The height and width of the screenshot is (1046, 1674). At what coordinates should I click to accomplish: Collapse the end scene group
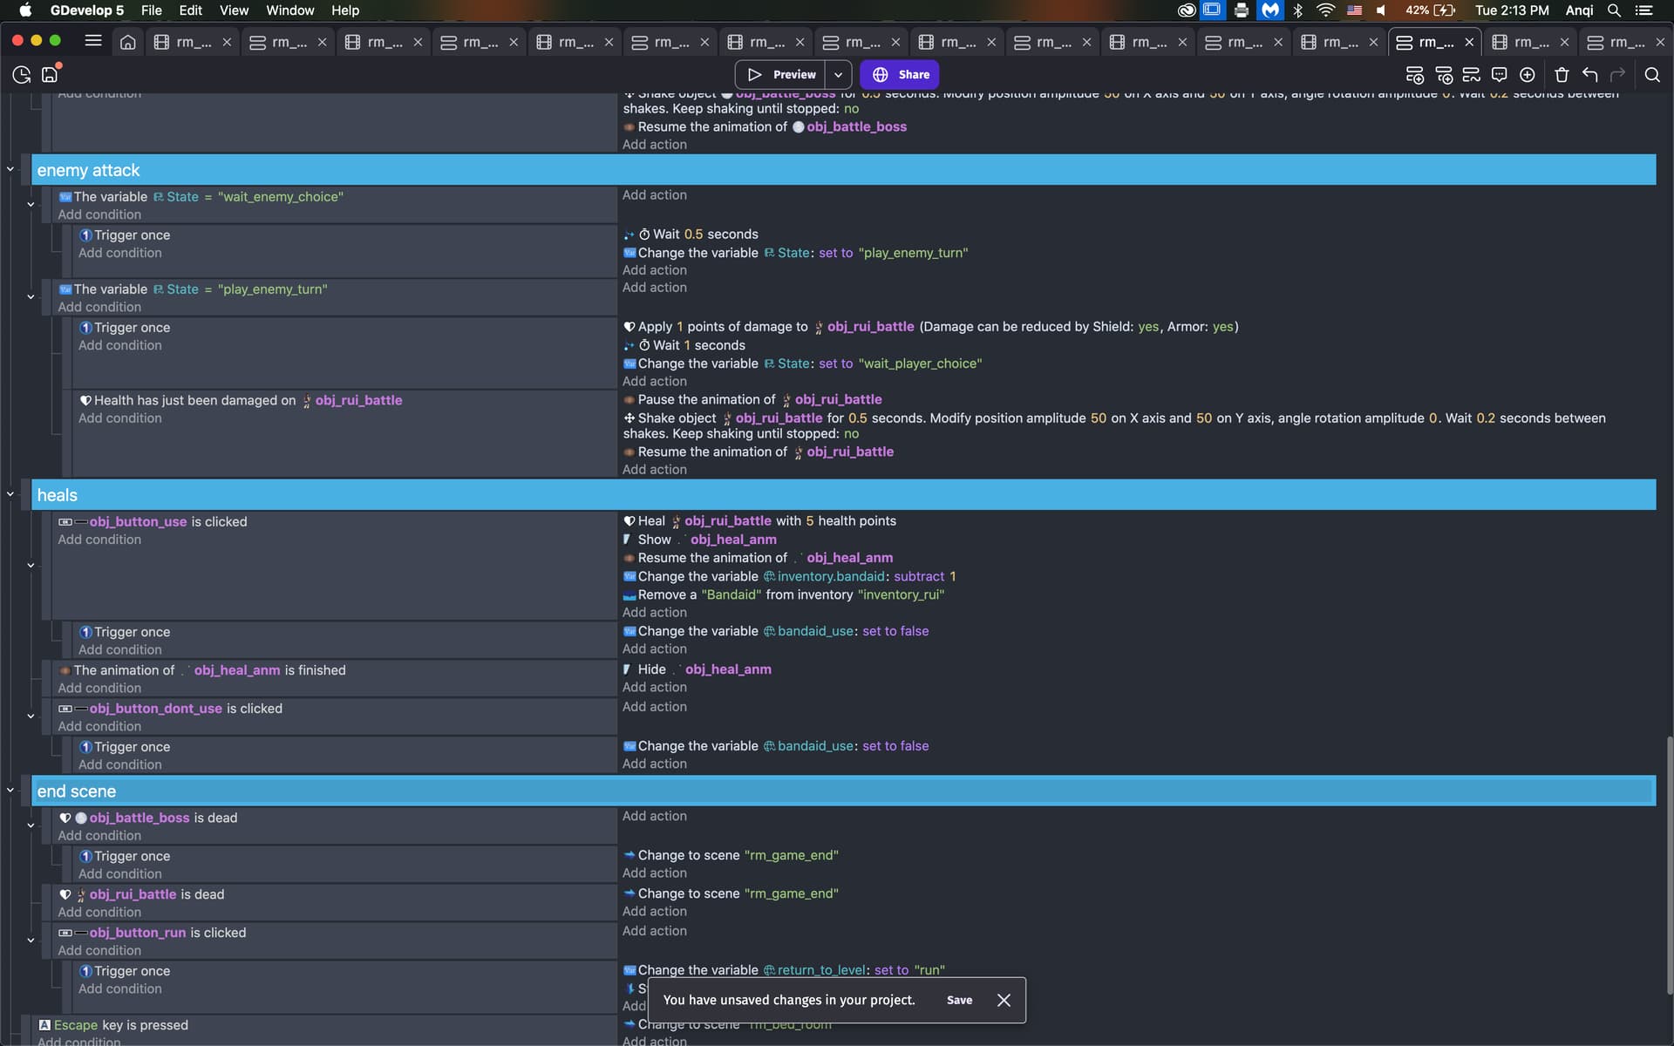(10, 791)
